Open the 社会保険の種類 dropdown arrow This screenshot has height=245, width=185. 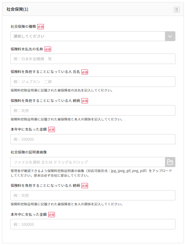(170, 36)
